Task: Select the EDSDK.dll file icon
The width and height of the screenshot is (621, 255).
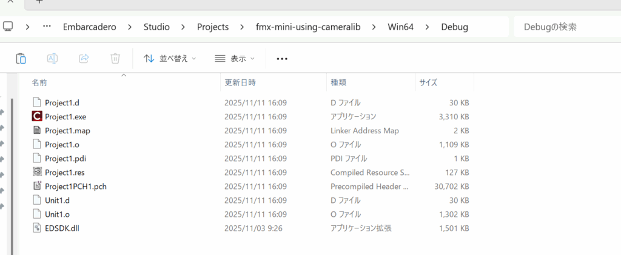Action: click(x=37, y=228)
